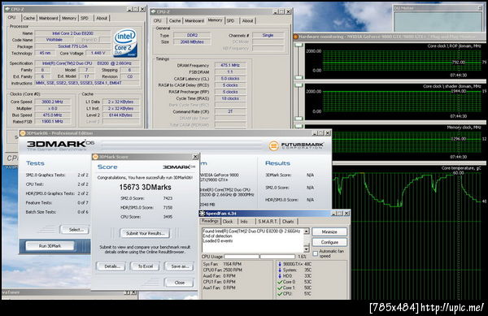
Task: Open S.M.A.R.T. tab in SpeedFan
Action: point(268,221)
